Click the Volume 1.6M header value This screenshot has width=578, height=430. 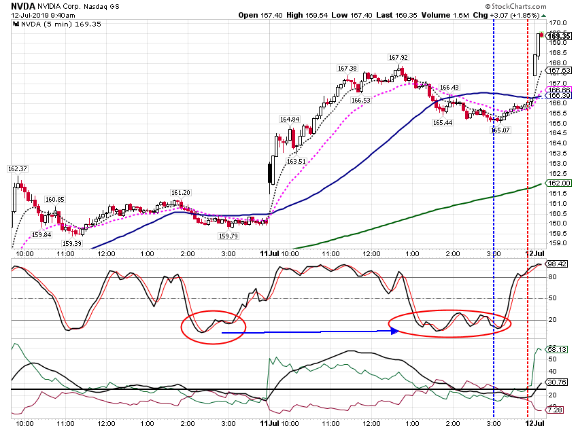click(x=445, y=15)
